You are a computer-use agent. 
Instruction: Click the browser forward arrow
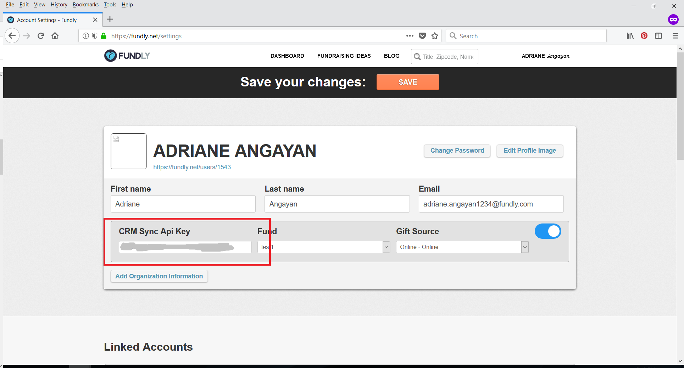pyautogui.click(x=27, y=36)
